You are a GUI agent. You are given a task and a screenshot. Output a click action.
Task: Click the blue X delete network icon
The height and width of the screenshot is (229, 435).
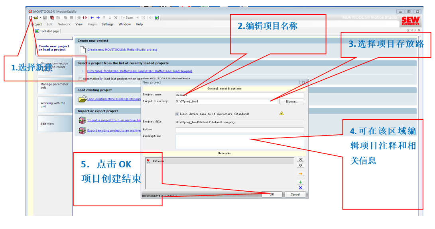[301, 188]
